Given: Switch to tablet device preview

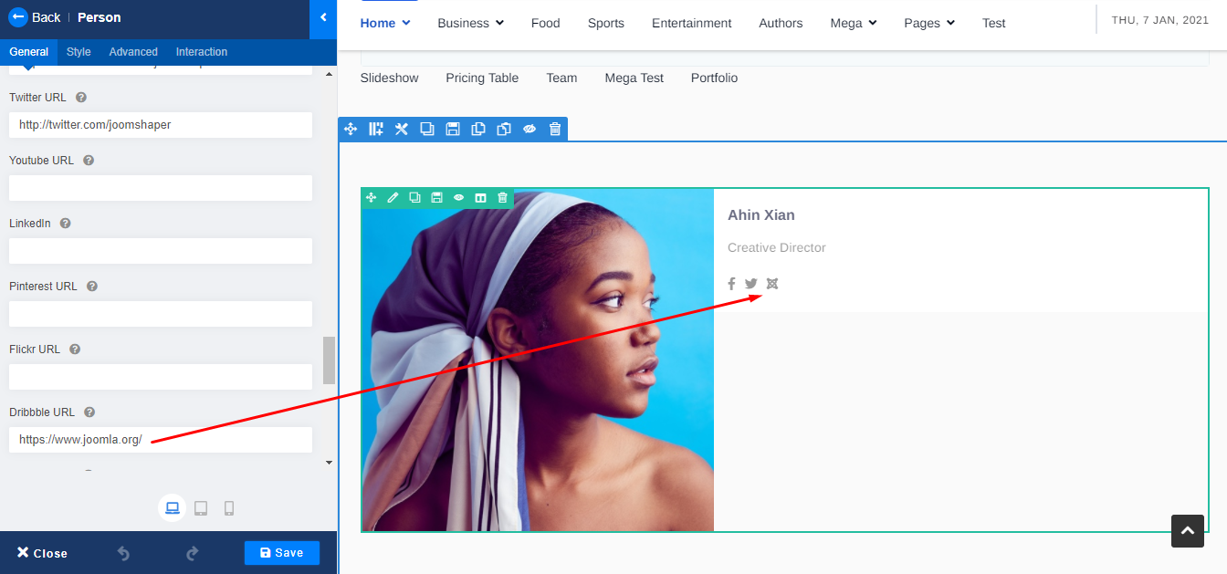Looking at the screenshot, I should pos(201,508).
